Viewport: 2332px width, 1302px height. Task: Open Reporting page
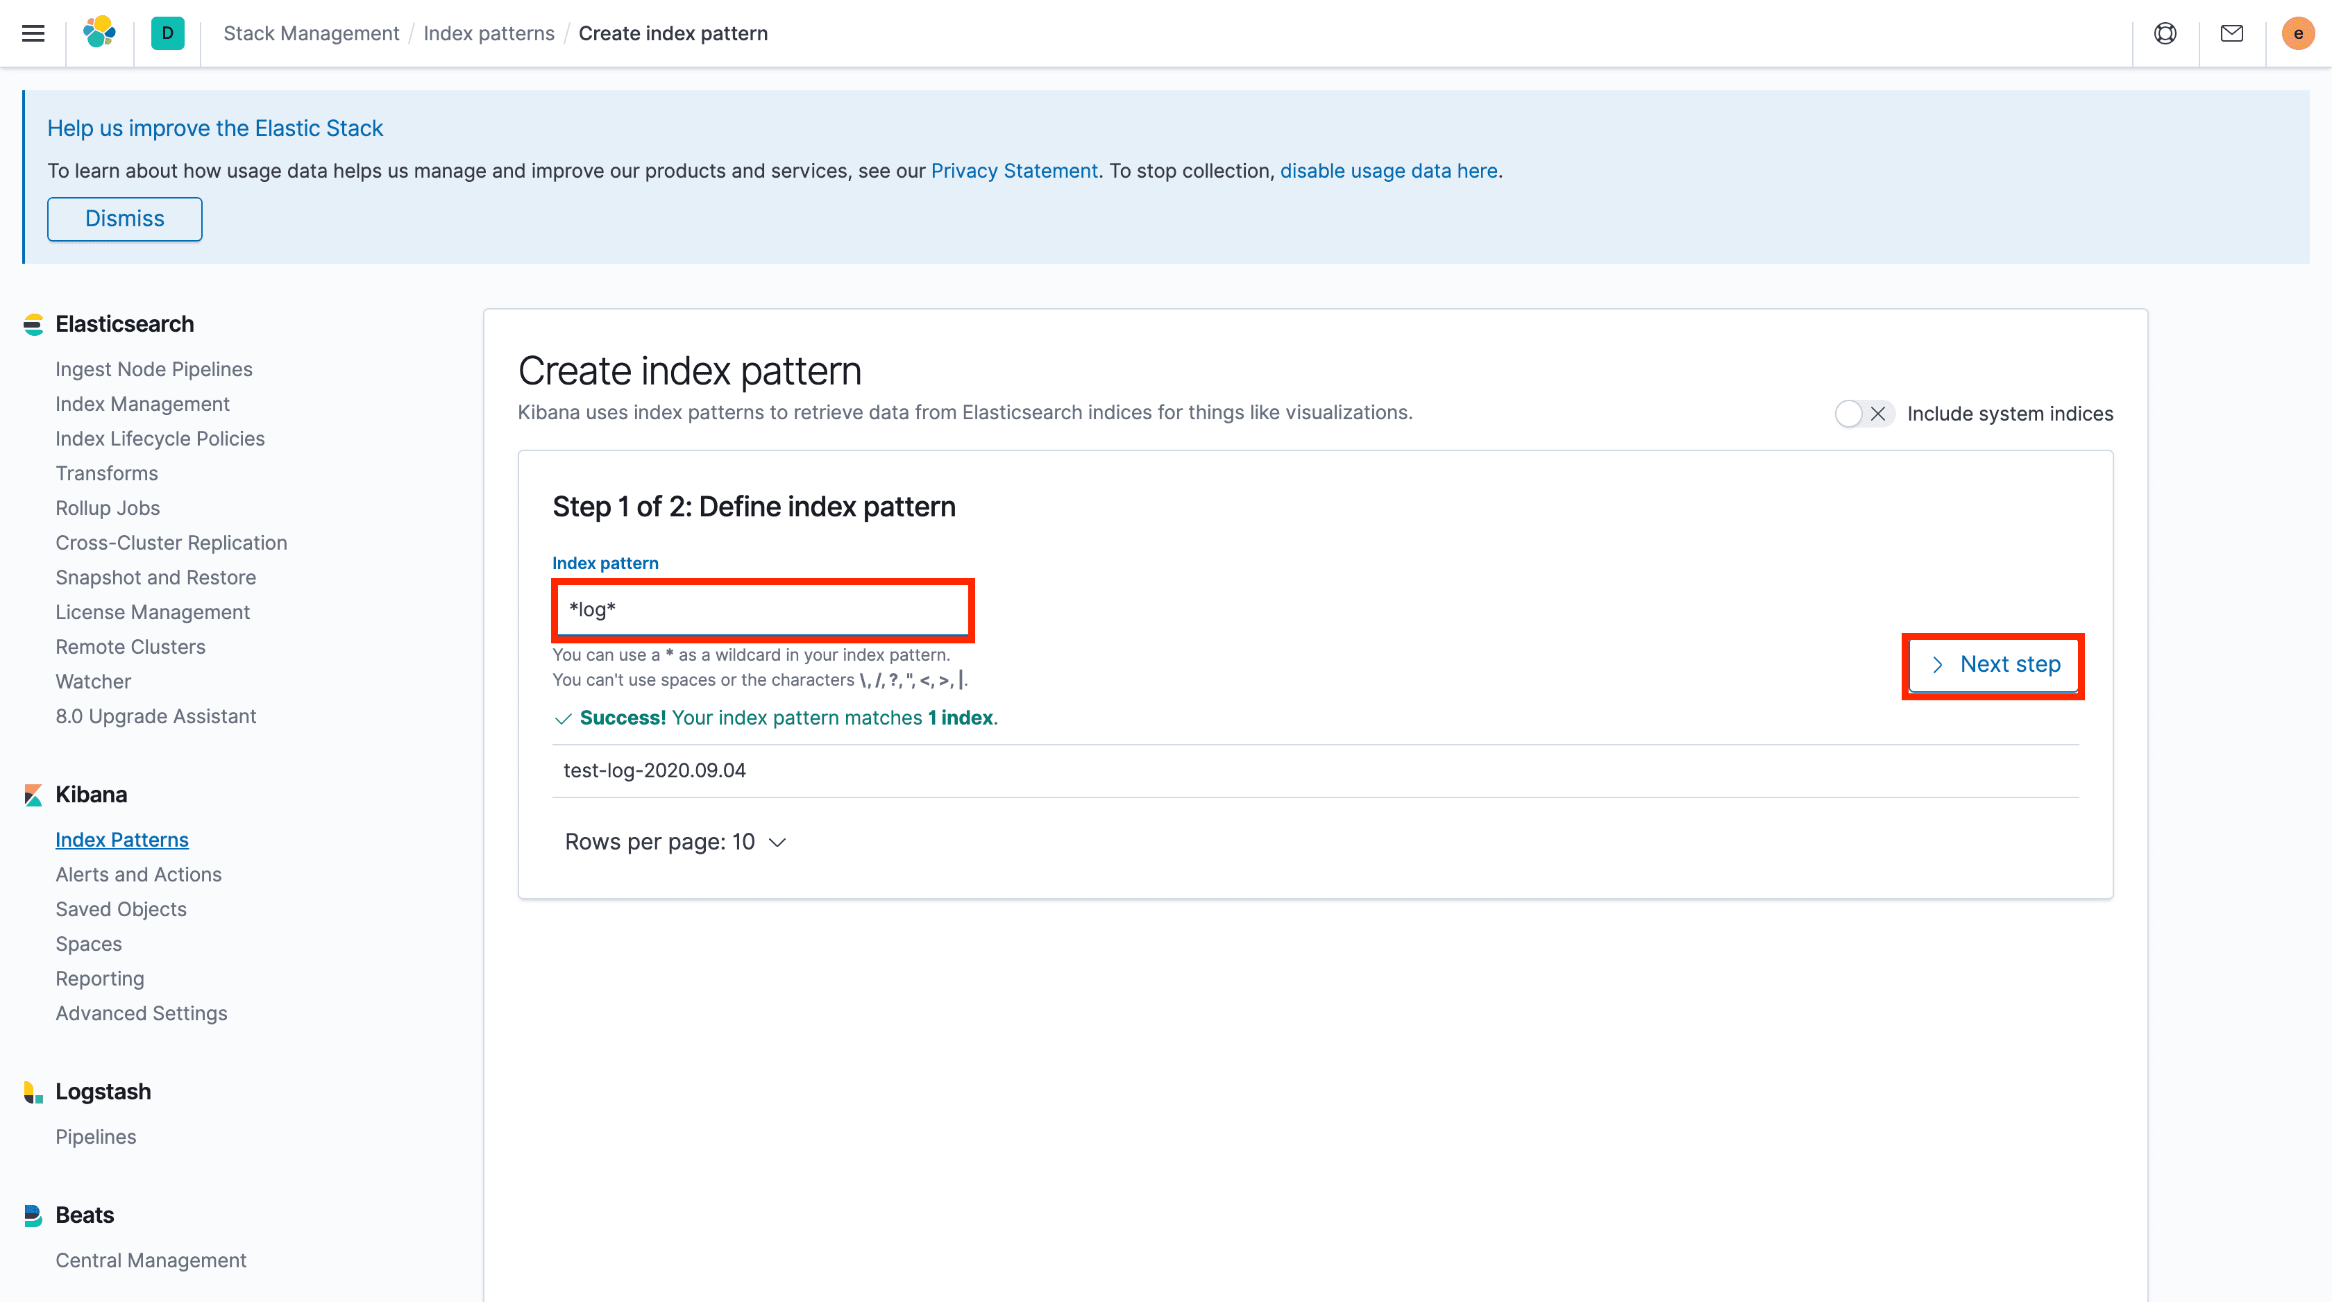click(99, 979)
